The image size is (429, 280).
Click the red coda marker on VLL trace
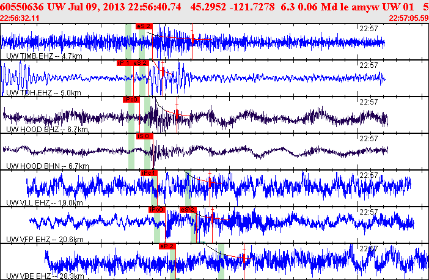coord(210,183)
